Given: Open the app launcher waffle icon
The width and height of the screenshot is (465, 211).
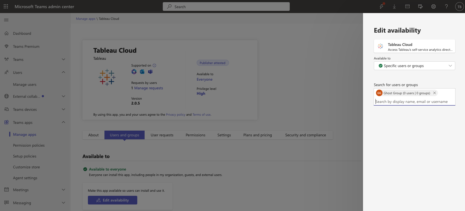Looking at the screenshot, I should tap(6, 7).
